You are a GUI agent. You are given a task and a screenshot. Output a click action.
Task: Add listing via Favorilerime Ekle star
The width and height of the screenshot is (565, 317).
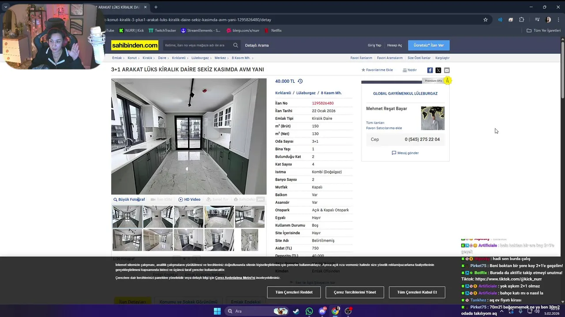pos(377,70)
